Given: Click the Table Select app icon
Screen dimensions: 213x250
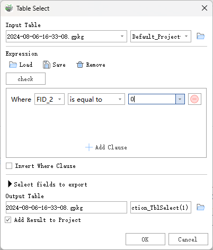Looking at the screenshot, I should point(9,8).
